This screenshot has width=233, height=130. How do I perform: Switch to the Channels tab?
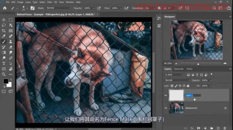178,69
